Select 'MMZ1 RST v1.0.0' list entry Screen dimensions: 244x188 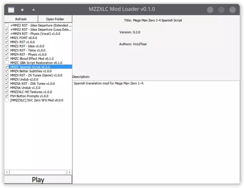coord(22,42)
